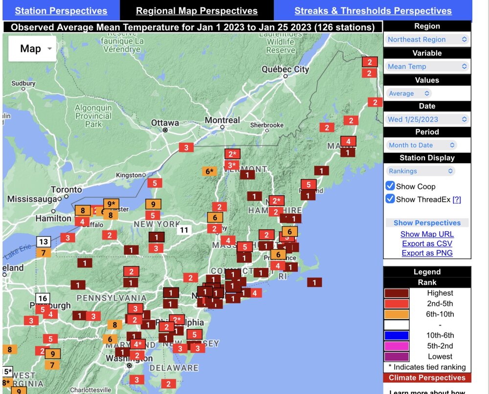
Task: Click the Charlottesville city label
Action: pos(90,390)
